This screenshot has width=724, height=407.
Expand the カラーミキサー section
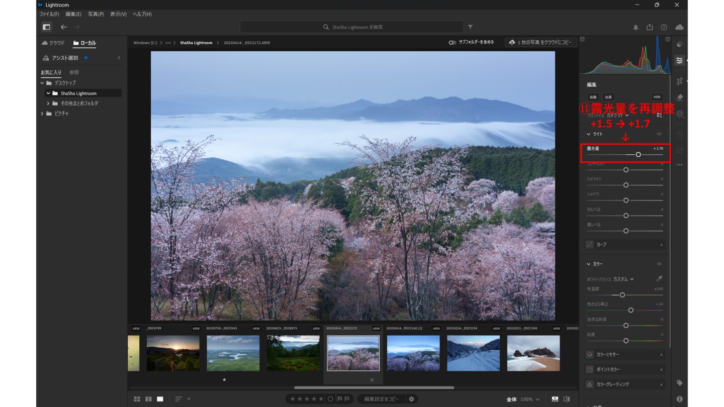[625, 354]
